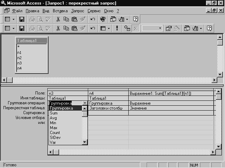
Task: Click Database Window icon in second toolbar
Action: (187, 28)
